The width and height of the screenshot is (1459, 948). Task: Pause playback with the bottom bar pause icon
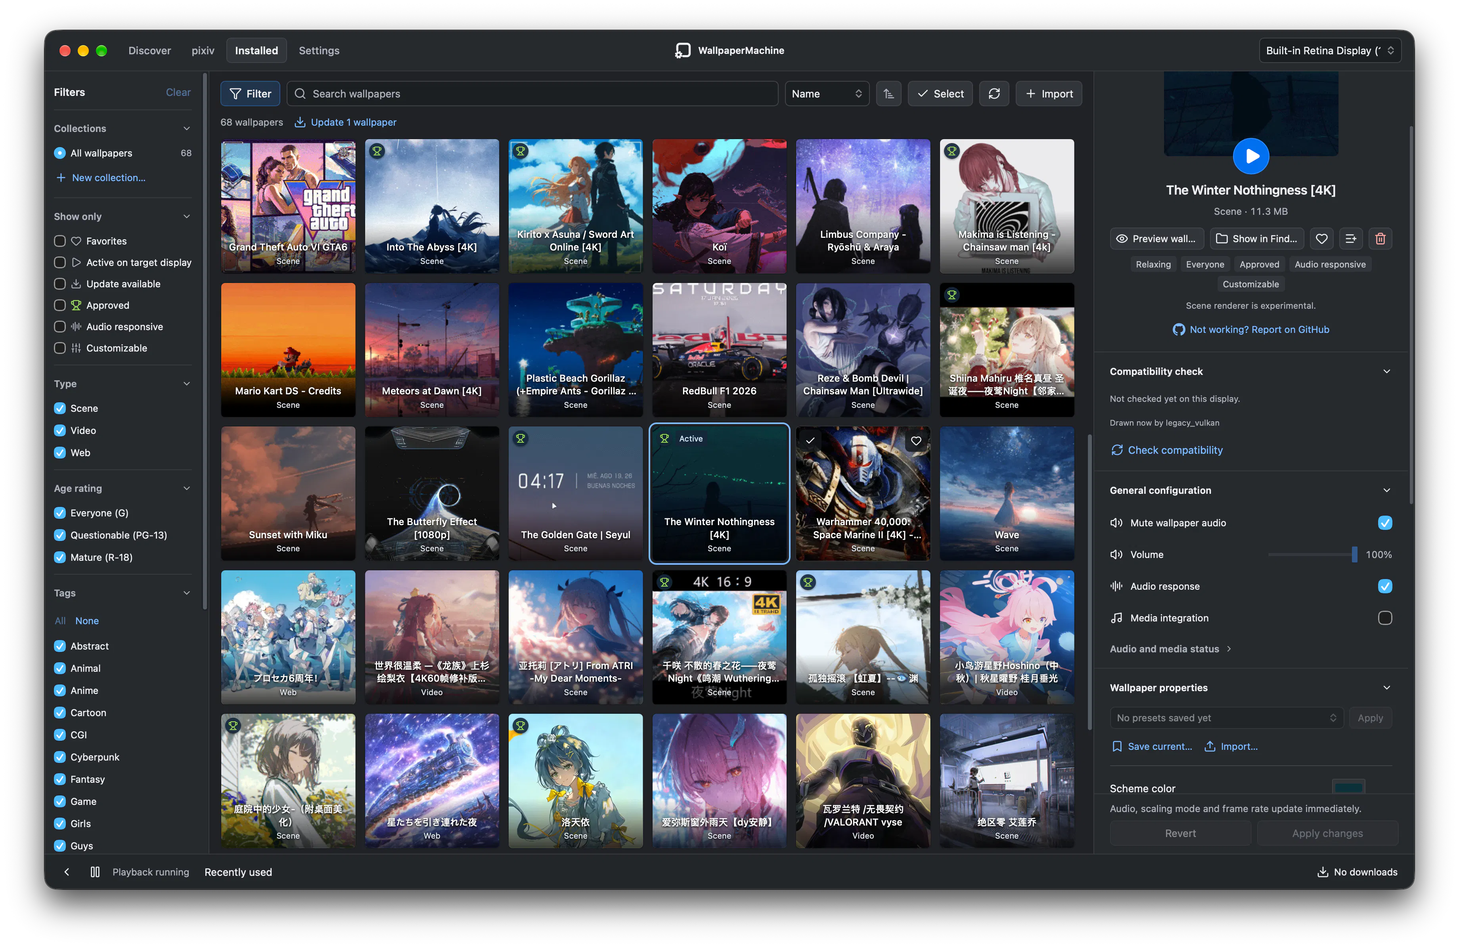(x=95, y=872)
